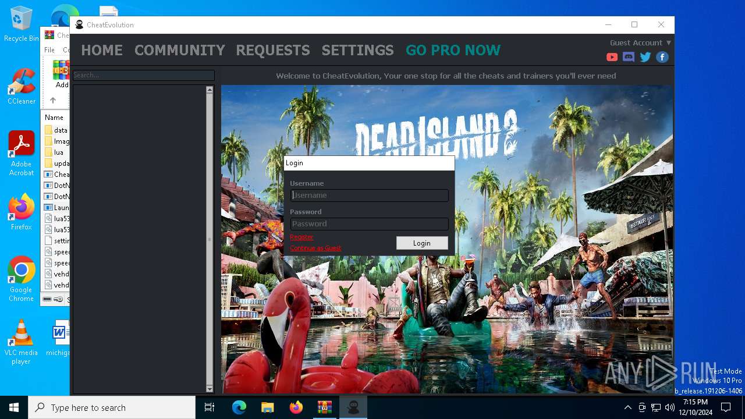Open Firefox on the taskbar

click(x=296, y=407)
